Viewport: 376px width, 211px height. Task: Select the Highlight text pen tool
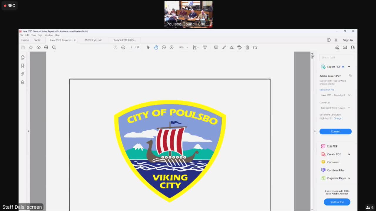(x=224, y=47)
